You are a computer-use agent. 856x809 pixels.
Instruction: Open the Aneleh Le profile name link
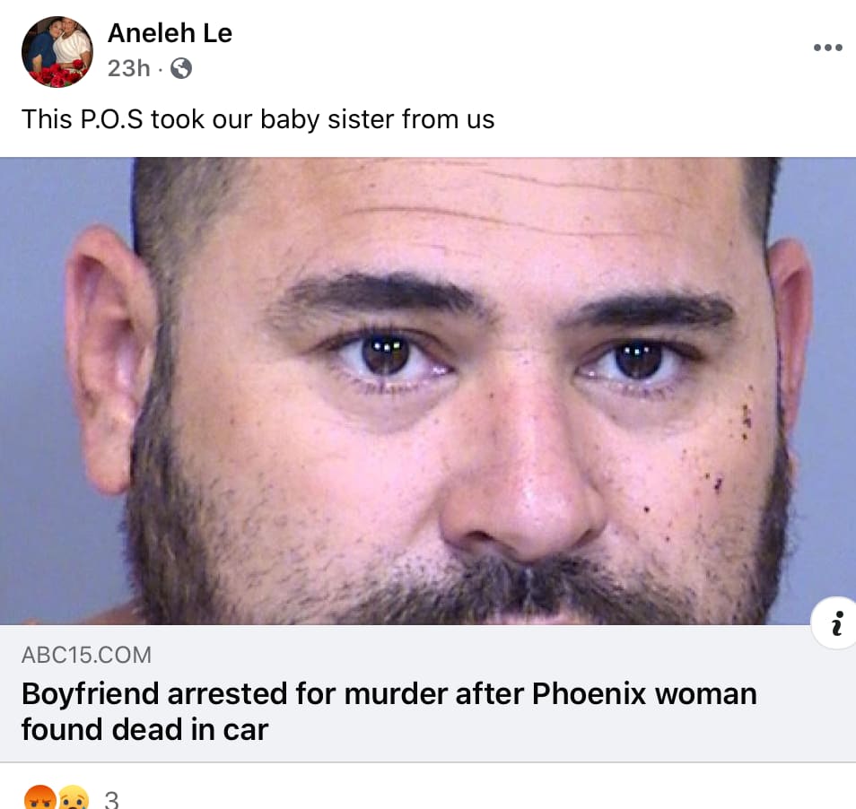pyautogui.click(x=170, y=33)
